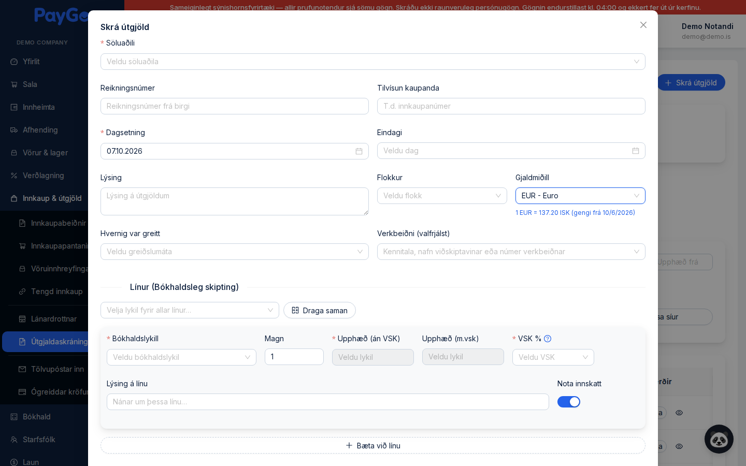Open calendar icon in Eindagi field
This screenshot has height=466, width=746.
click(636, 151)
